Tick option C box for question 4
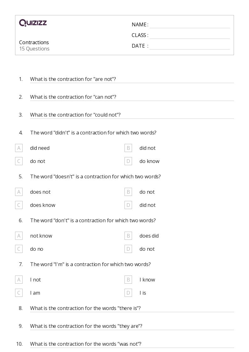The image size is (249, 352). [19, 161]
